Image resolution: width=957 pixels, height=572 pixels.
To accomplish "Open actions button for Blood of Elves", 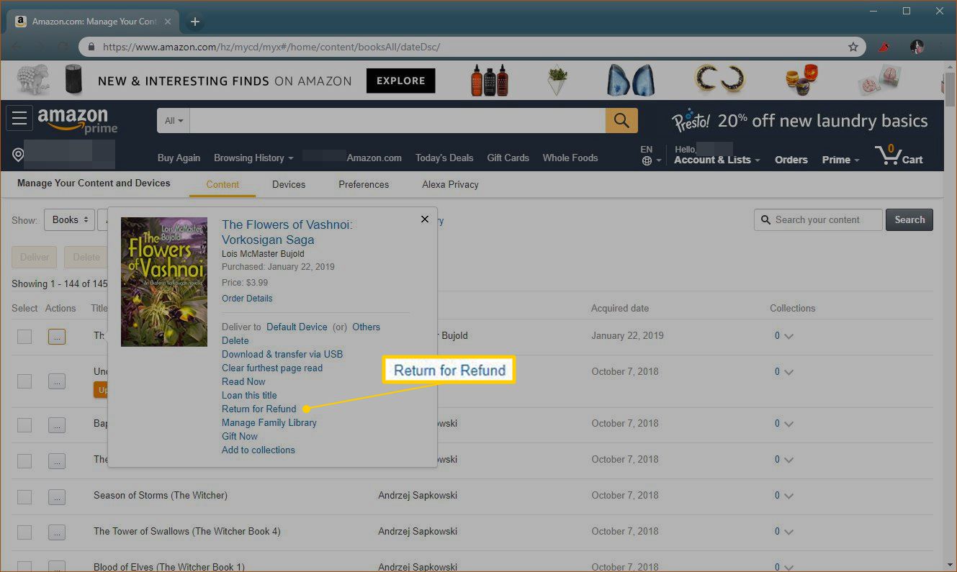I will click(x=57, y=567).
